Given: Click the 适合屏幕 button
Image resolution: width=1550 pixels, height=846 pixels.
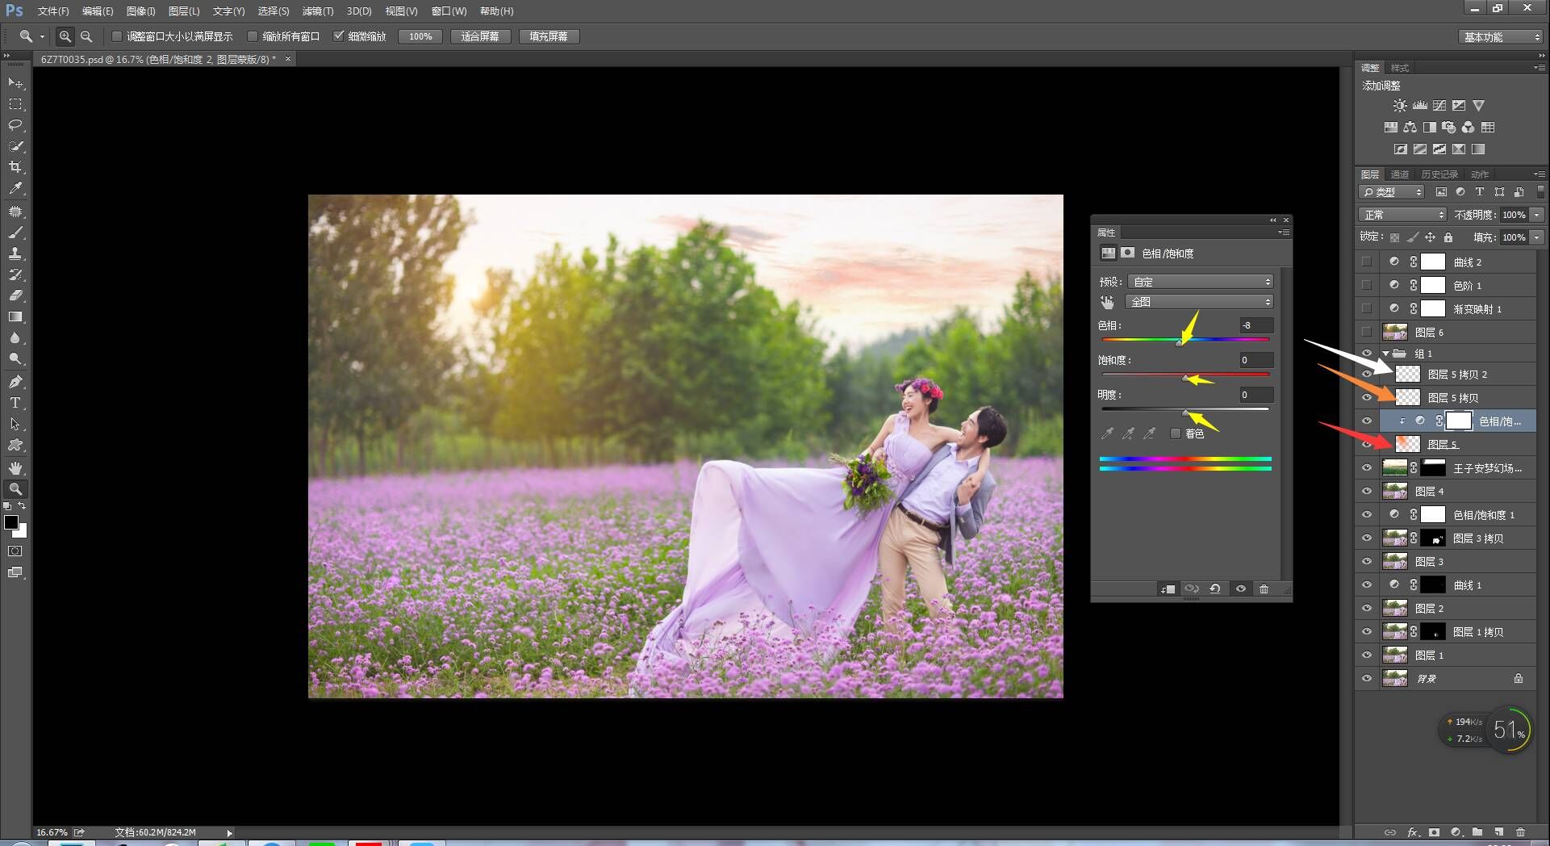Looking at the screenshot, I should pos(479,36).
